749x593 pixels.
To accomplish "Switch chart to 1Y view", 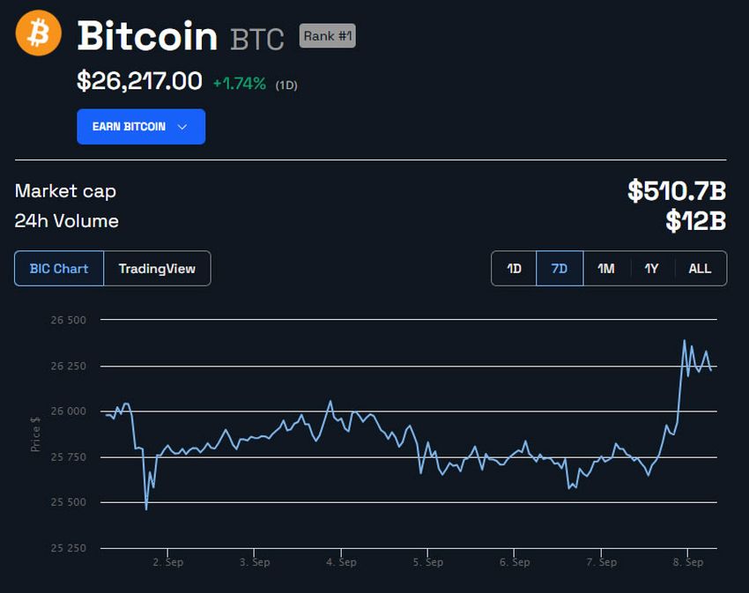I will click(x=651, y=268).
